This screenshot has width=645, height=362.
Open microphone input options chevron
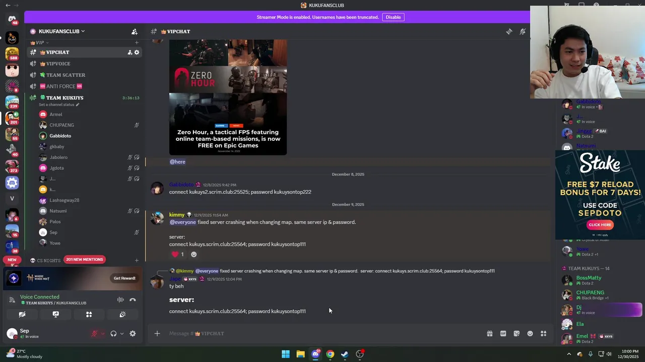pyautogui.click(x=103, y=333)
